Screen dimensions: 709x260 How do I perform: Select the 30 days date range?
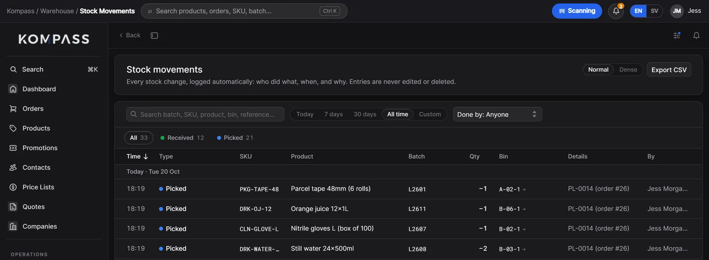coord(365,114)
